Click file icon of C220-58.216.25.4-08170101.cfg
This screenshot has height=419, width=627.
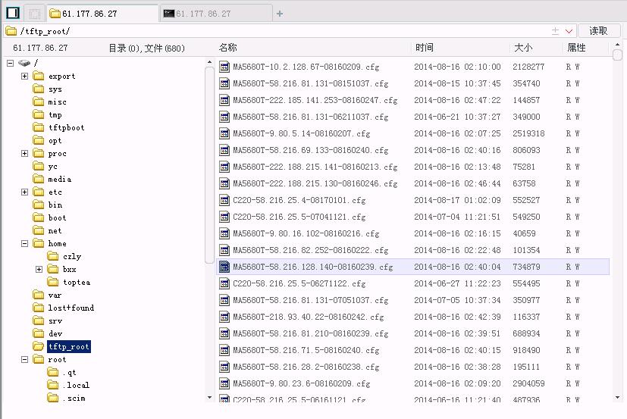224,200
